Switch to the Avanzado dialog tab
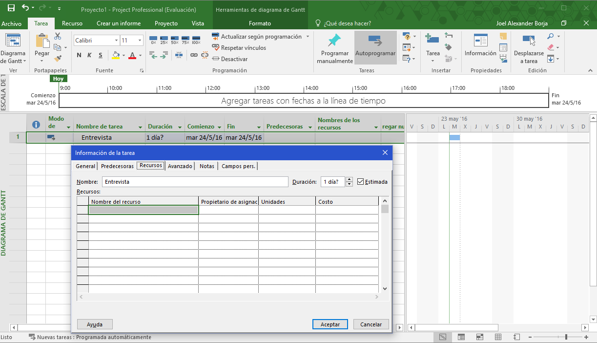Viewport: 597px width, 343px height. [180, 166]
